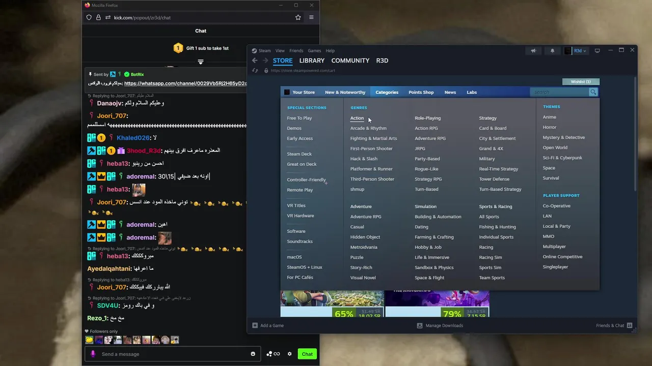Open Sports & Racing genre

pyautogui.click(x=495, y=206)
